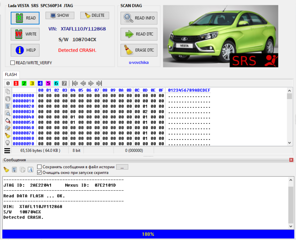Click the document-with-x icon in messages toolbar
This screenshot has width=296, height=240.
click(14, 170)
